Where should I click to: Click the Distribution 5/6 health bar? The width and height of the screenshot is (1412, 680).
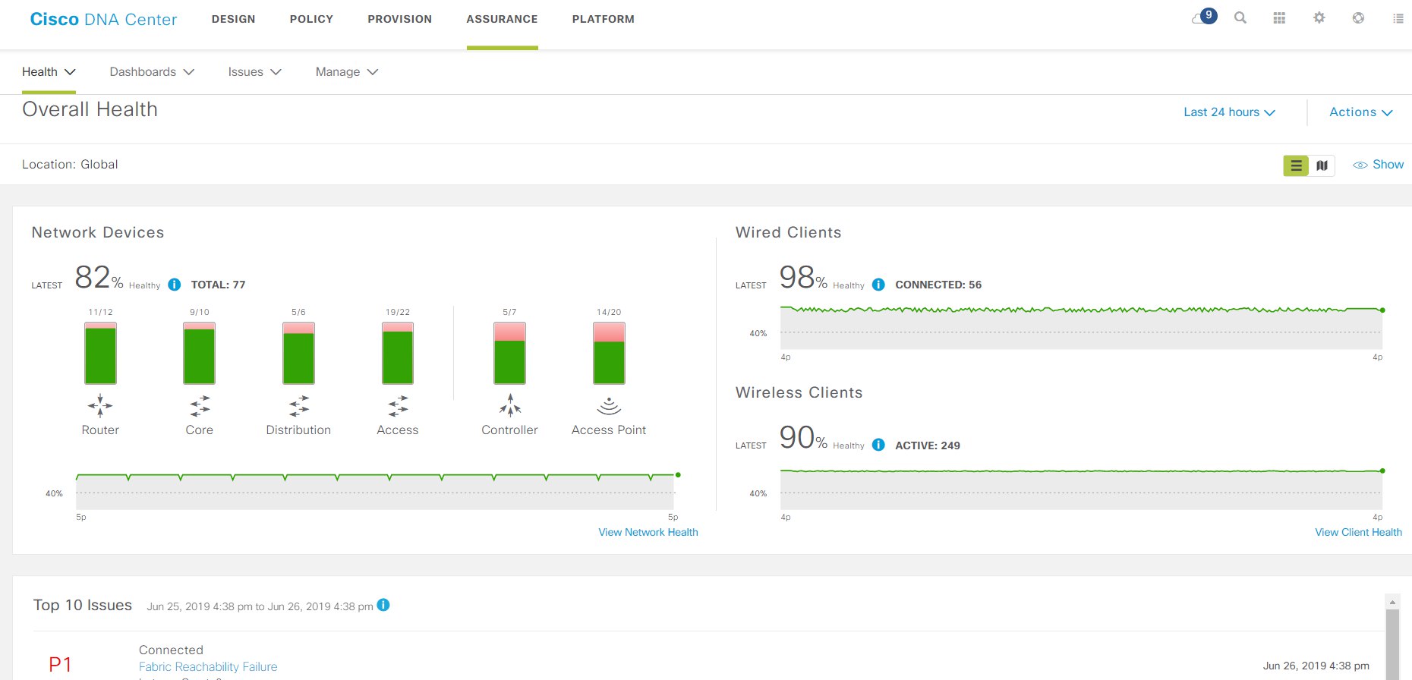coord(299,353)
